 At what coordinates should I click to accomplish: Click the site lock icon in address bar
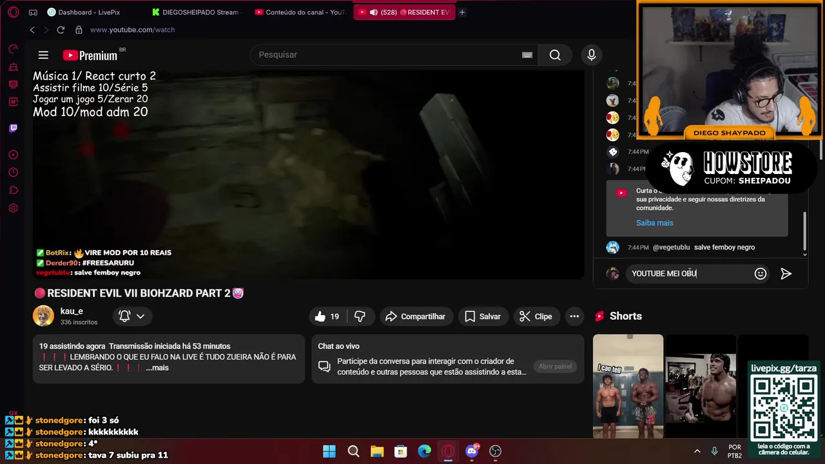[x=79, y=30]
